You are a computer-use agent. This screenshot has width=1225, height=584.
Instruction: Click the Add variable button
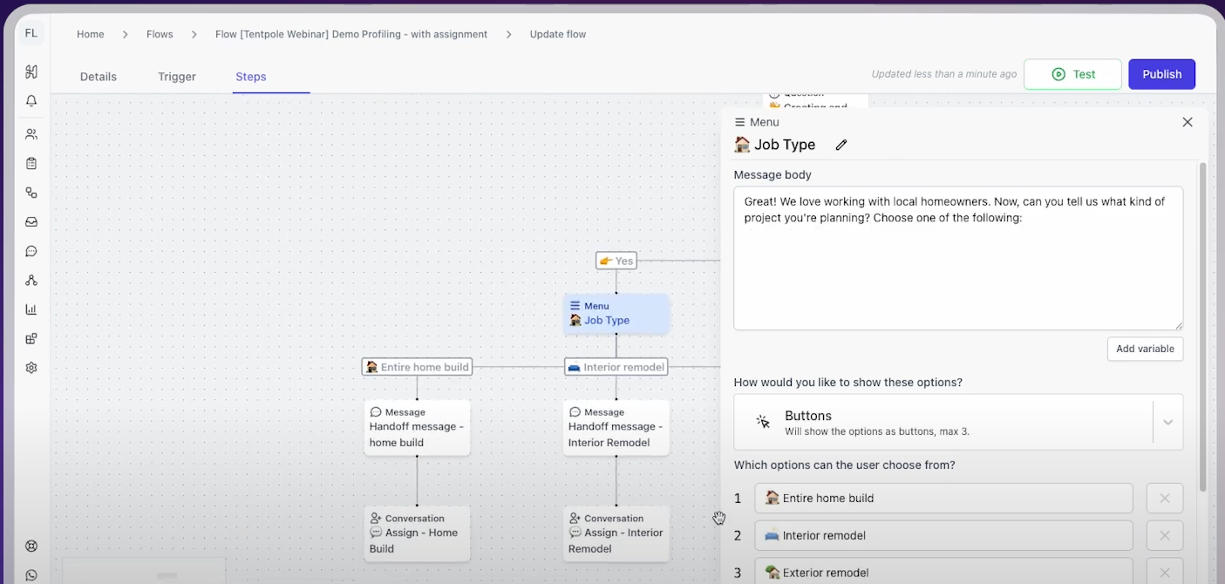tap(1145, 349)
